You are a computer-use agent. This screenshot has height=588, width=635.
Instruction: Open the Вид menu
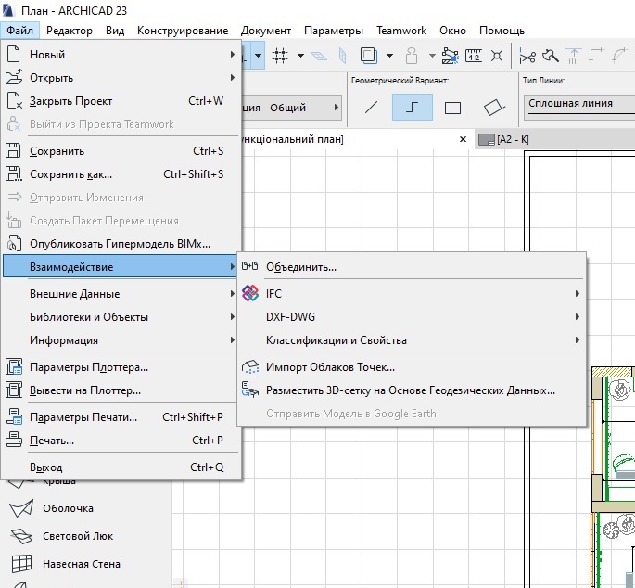click(115, 31)
